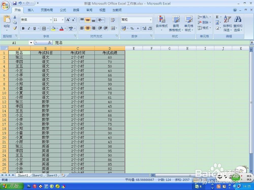Switch to 审阅 ribbon tab
This screenshot has height=190, width=254.
coord(89,10)
